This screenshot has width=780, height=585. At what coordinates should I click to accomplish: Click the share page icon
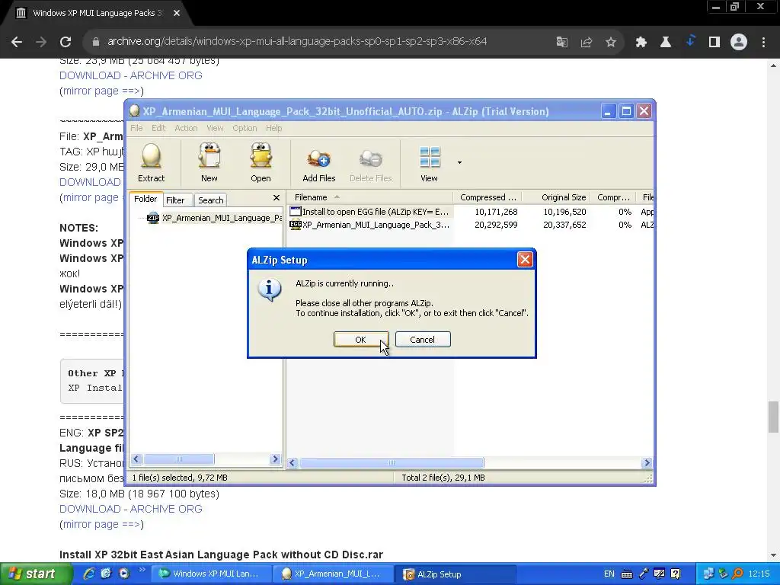(587, 42)
